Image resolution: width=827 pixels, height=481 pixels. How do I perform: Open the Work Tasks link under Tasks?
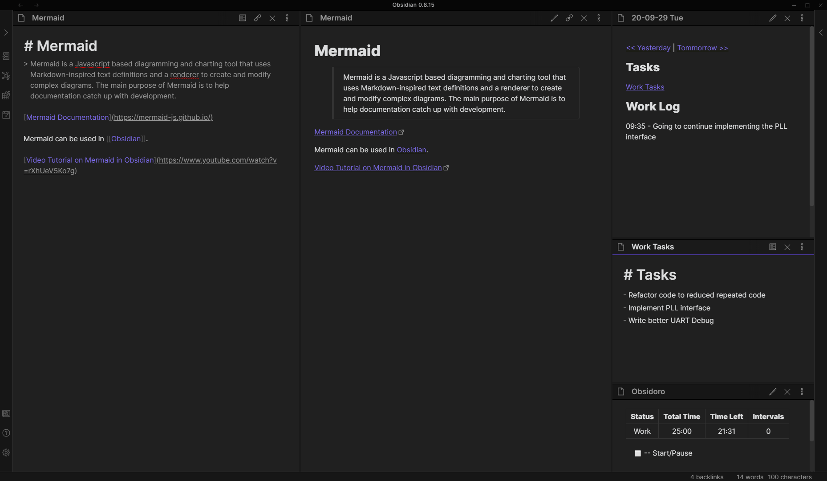[x=645, y=87]
